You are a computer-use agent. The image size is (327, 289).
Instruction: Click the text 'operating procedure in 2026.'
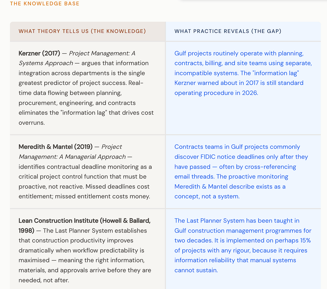(x=216, y=93)
